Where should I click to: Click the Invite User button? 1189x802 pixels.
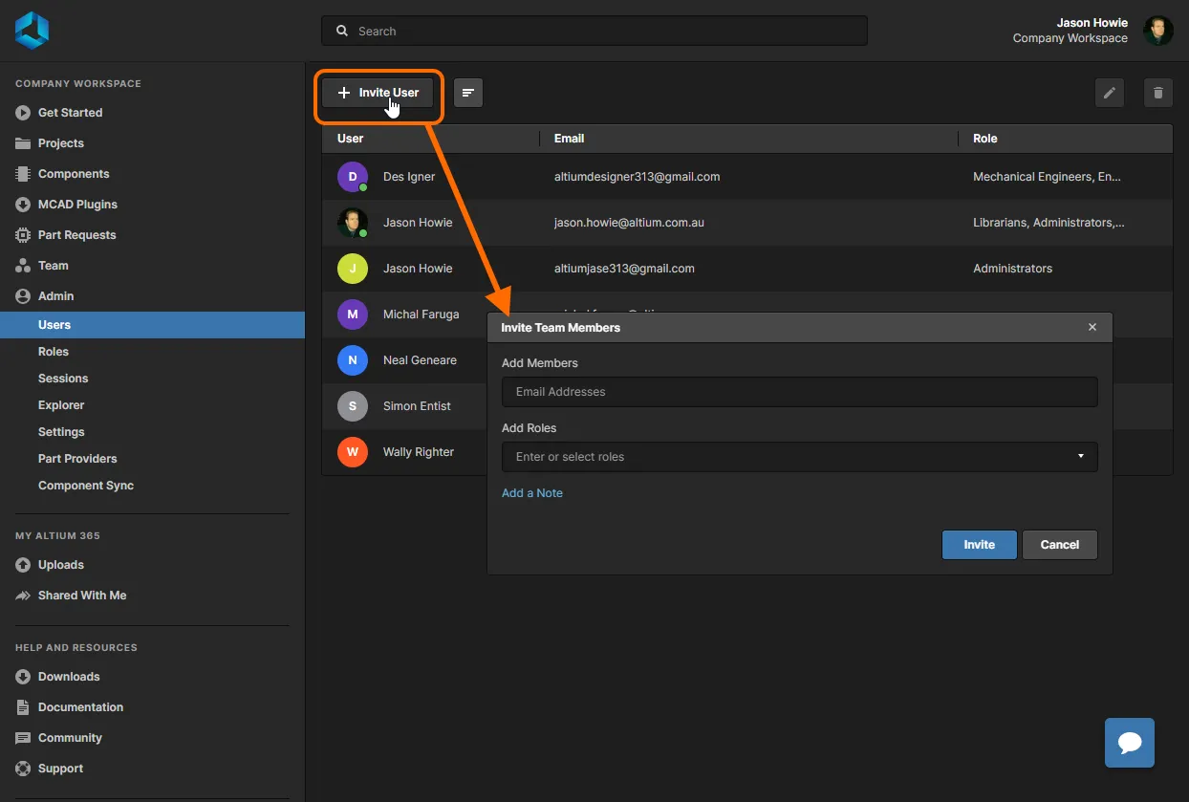coord(378,93)
